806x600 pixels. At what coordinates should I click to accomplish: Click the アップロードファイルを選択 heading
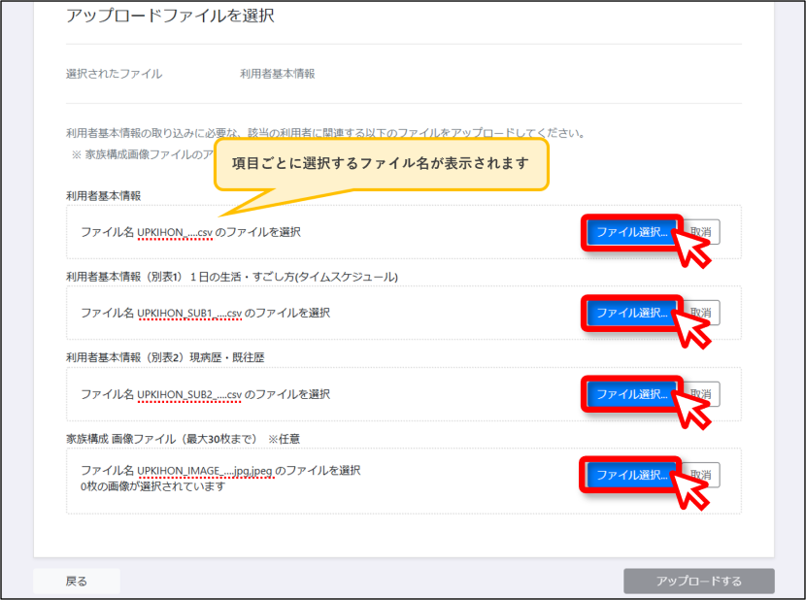click(170, 16)
